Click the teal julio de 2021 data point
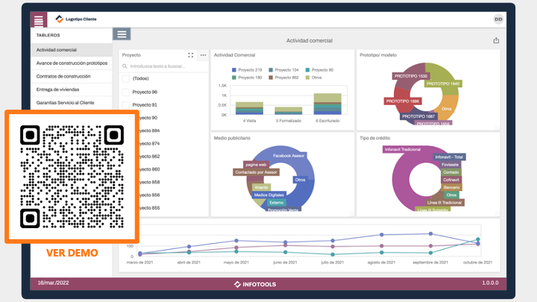The image size is (537, 302). [333, 254]
